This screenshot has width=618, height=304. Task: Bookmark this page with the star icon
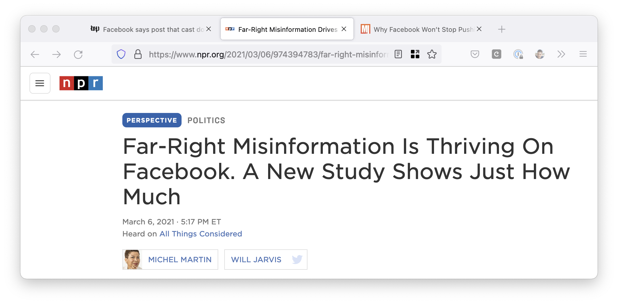coord(432,54)
